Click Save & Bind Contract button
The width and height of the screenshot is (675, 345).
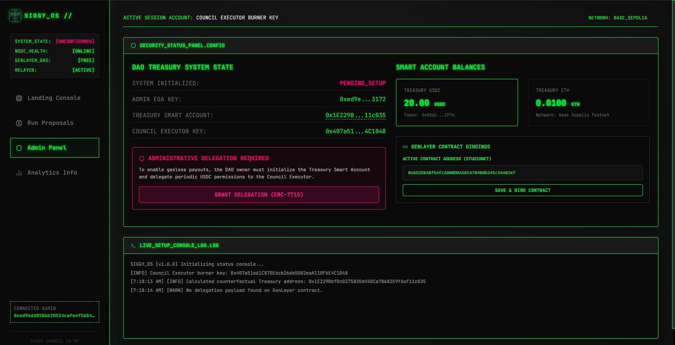523,190
